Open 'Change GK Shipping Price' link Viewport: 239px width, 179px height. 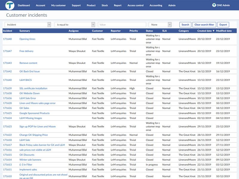[33, 135]
